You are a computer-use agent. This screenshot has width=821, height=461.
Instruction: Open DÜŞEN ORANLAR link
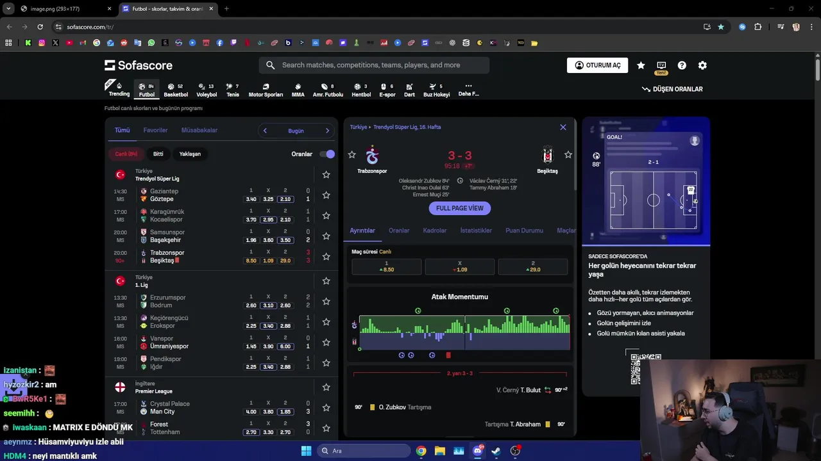(672, 89)
